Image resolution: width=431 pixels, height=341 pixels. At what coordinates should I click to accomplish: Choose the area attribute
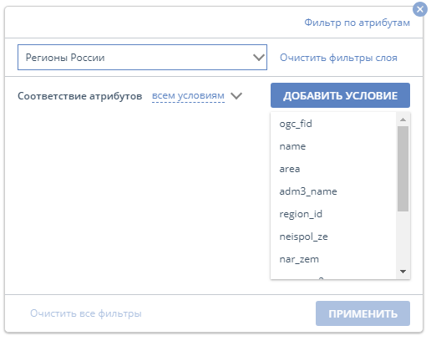point(333,169)
